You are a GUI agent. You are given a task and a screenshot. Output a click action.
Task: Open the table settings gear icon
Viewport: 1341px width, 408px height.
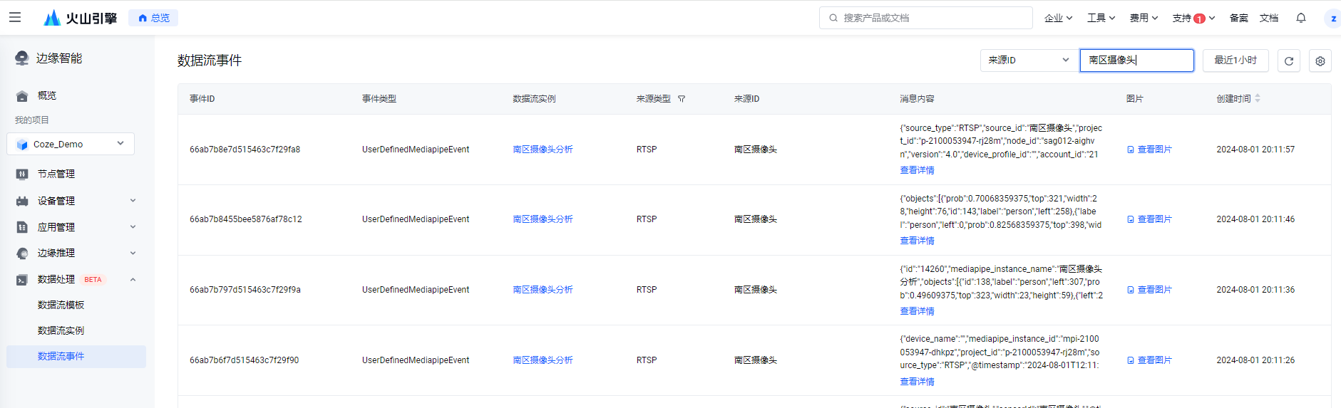tap(1320, 61)
